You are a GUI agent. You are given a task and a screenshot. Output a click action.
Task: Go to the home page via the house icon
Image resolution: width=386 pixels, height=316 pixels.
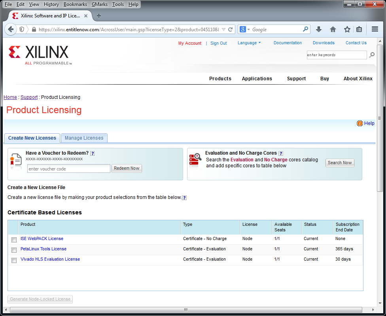(333, 30)
